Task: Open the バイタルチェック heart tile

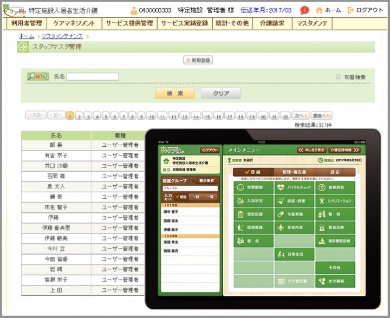Action: coord(294,187)
